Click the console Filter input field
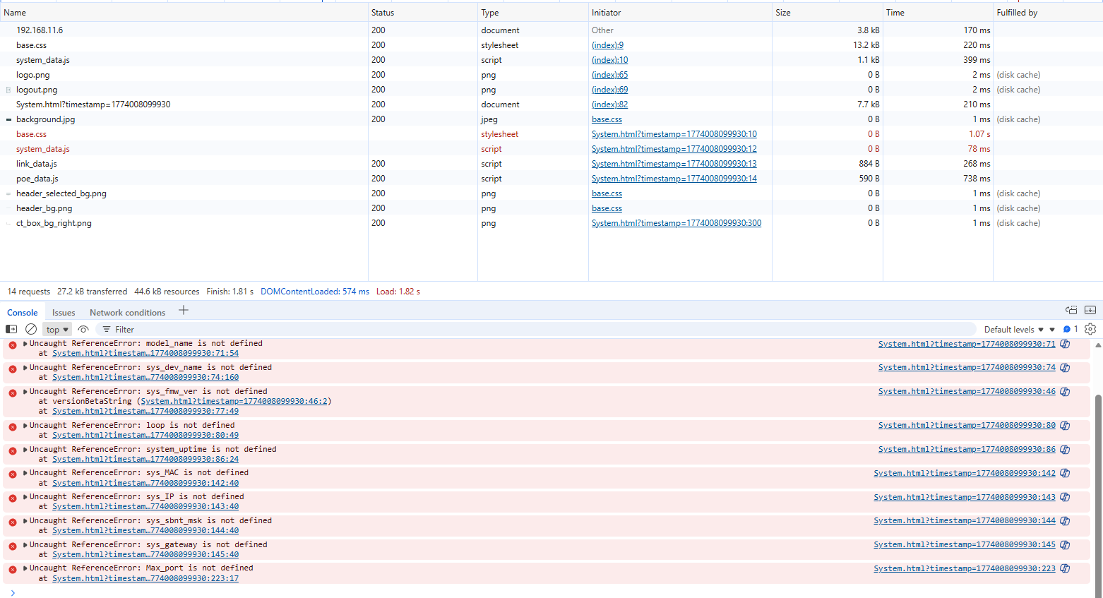Image resolution: width=1103 pixels, height=598 pixels. click(x=537, y=330)
